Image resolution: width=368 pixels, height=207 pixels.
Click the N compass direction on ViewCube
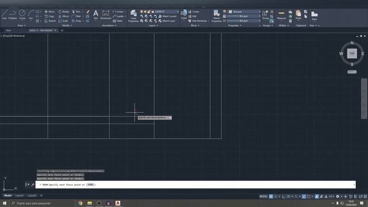352,43
